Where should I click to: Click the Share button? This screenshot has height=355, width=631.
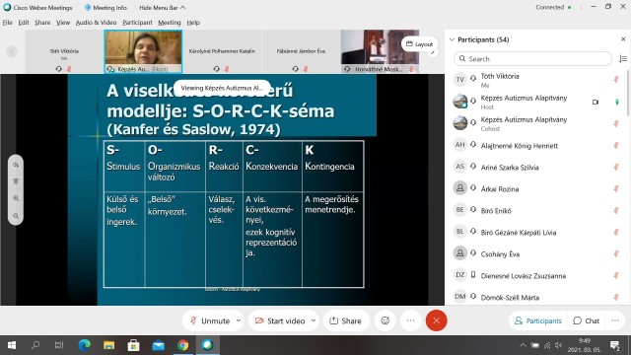[345, 320]
